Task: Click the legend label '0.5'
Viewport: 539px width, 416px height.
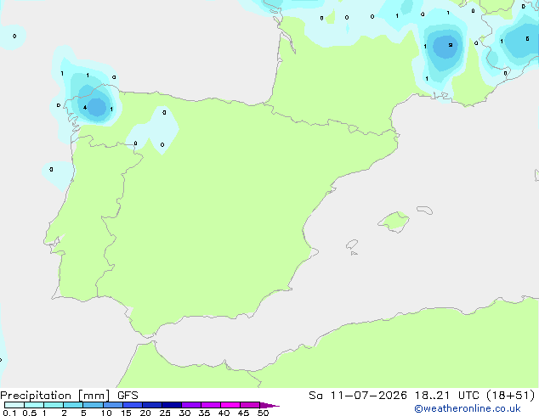Action: coord(30,413)
